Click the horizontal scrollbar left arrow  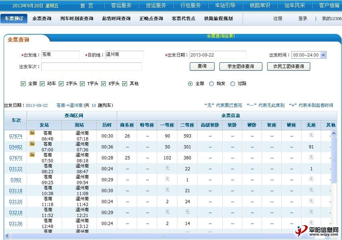7,236
